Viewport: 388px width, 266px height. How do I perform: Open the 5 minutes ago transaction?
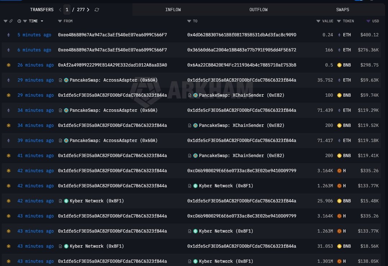(34, 35)
